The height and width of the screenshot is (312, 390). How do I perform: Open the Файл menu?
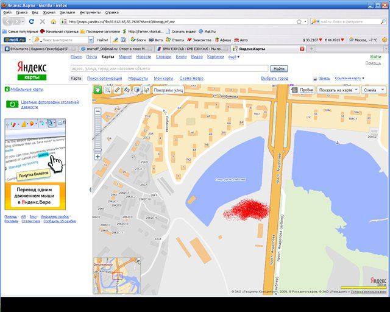point(7,12)
